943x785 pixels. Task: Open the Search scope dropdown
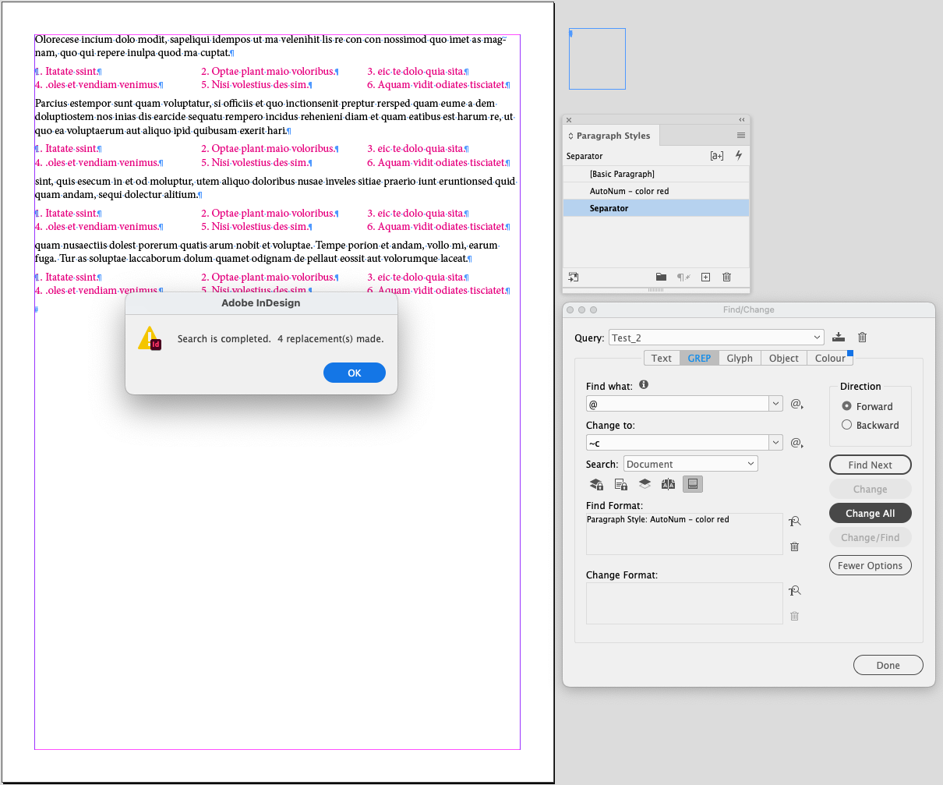point(690,463)
